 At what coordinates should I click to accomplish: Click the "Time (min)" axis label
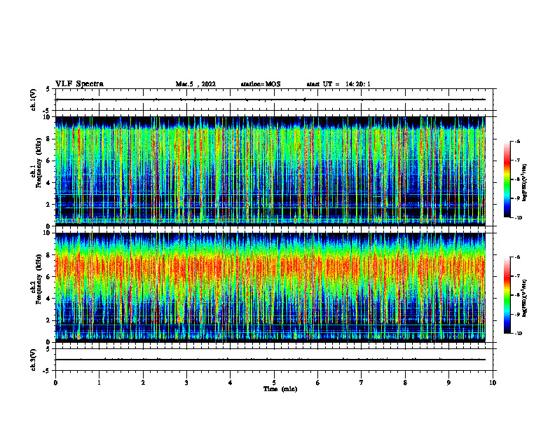coord(280,389)
